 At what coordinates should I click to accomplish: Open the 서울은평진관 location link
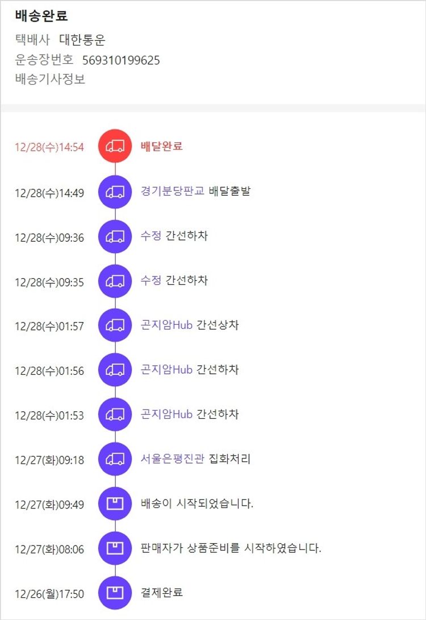(x=172, y=459)
